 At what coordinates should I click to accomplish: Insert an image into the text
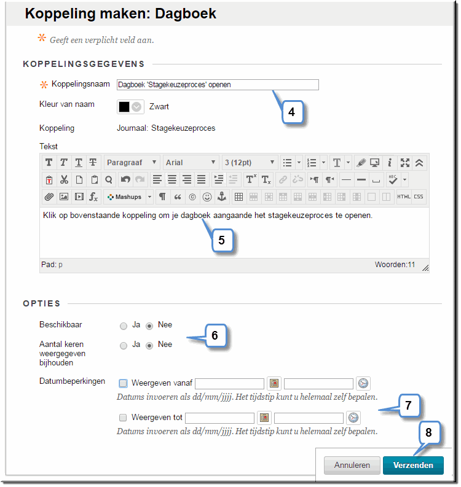click(64, 197)
